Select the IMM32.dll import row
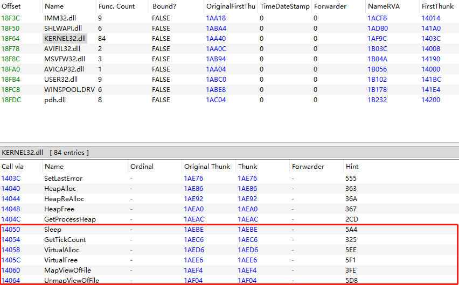 229,18
